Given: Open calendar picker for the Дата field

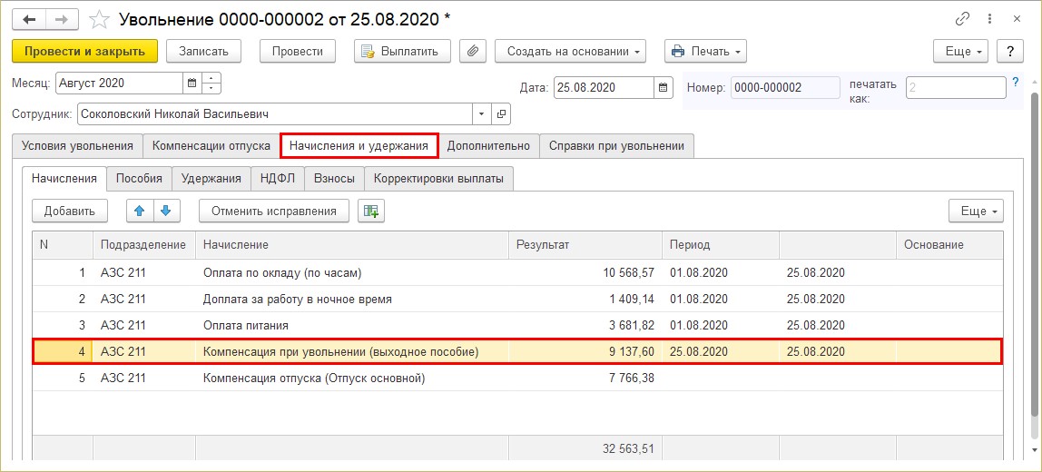Looking at the screenshot, I should click(x=663, y=87).
